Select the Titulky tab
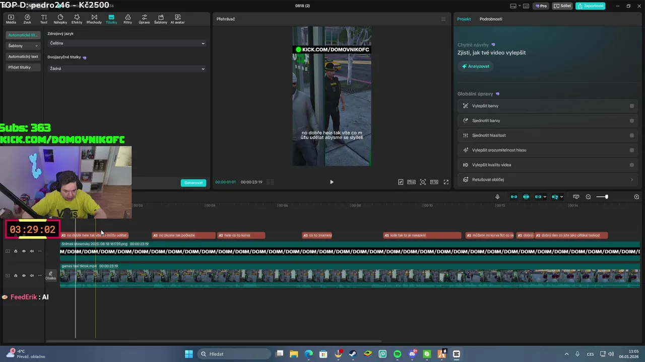This screenshot has width=645, height=362. pos(111,19)
